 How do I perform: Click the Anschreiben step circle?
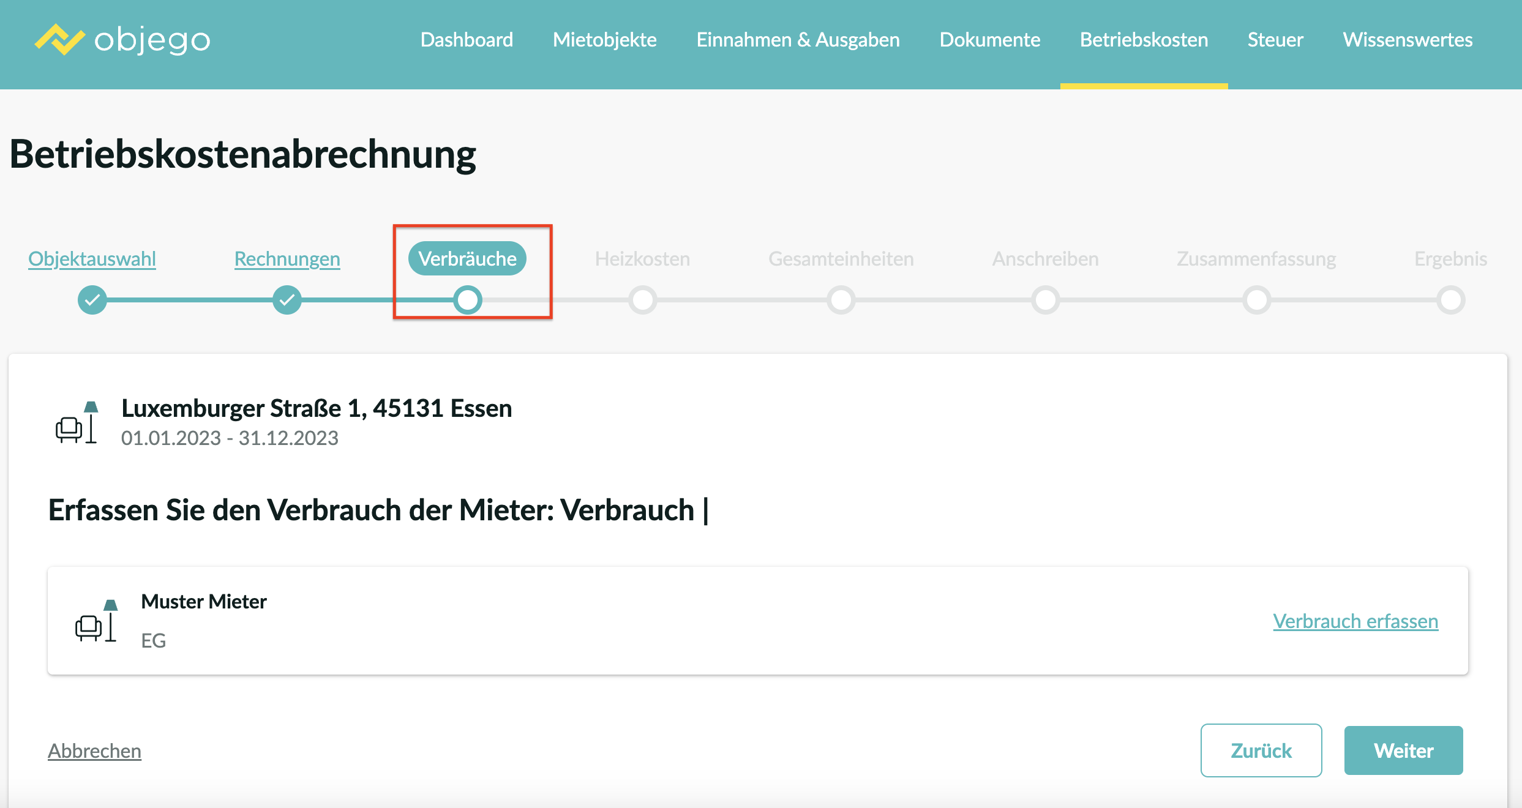(1046, 300)
